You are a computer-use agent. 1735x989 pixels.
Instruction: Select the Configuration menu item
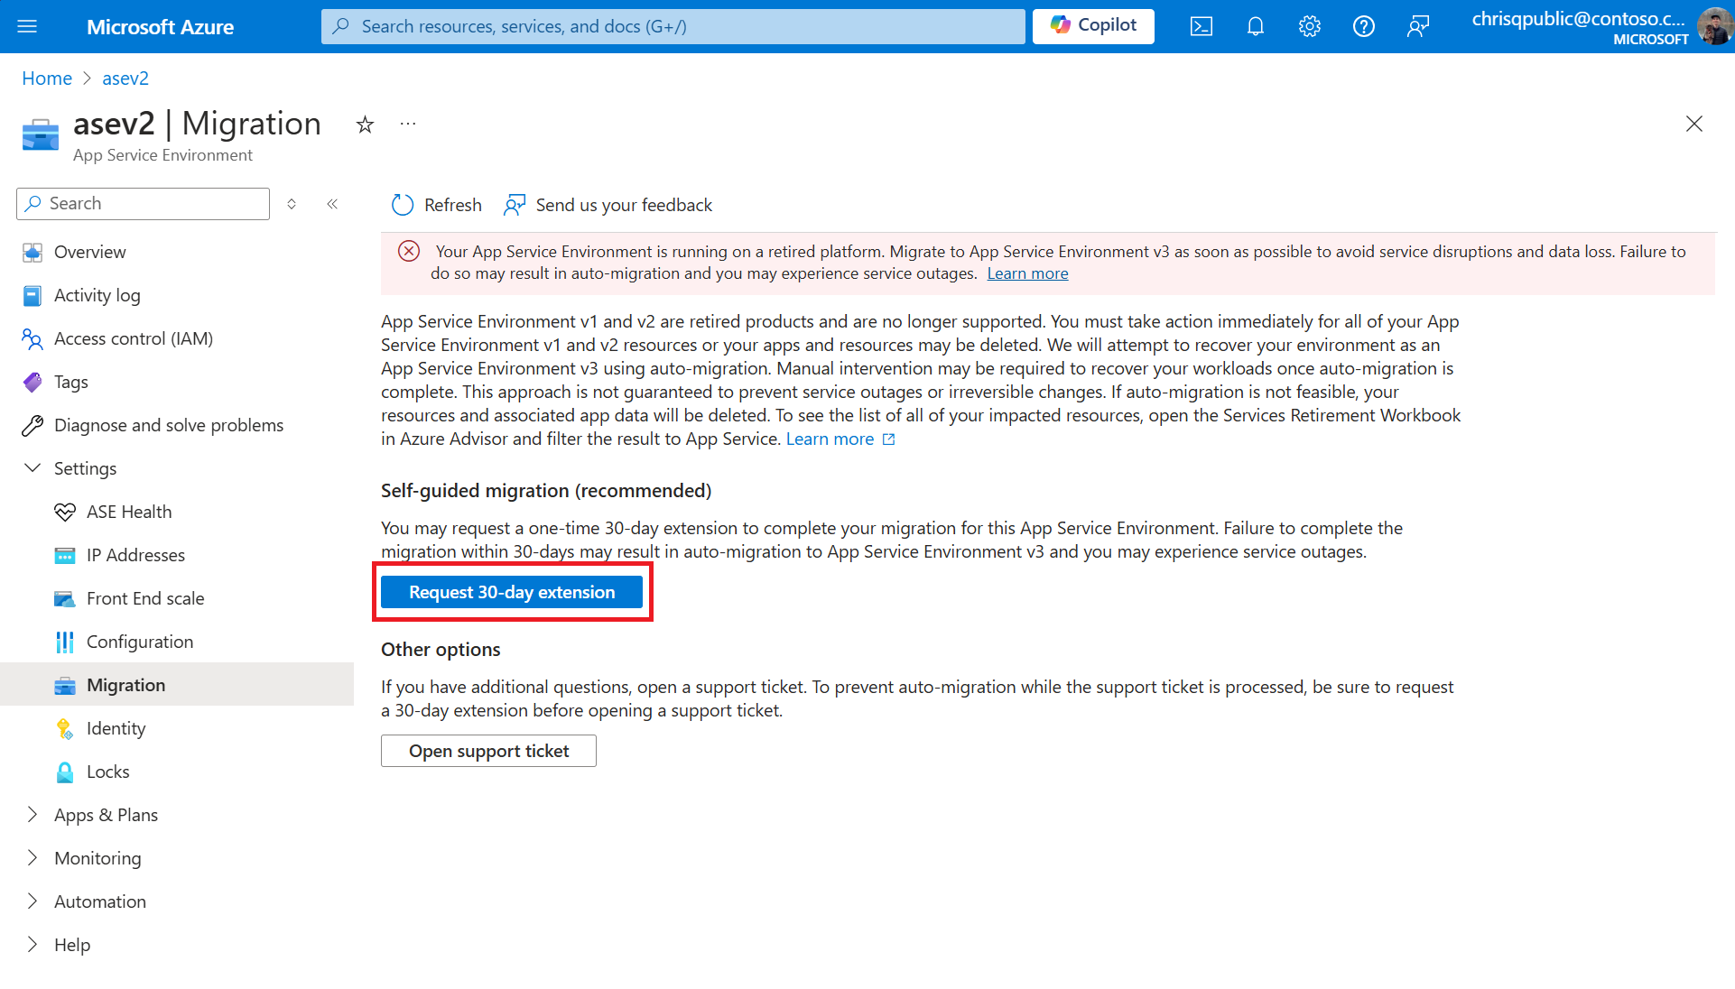pos(139,641)
